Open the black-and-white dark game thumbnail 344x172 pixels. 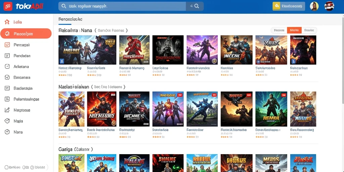(168, 50)
